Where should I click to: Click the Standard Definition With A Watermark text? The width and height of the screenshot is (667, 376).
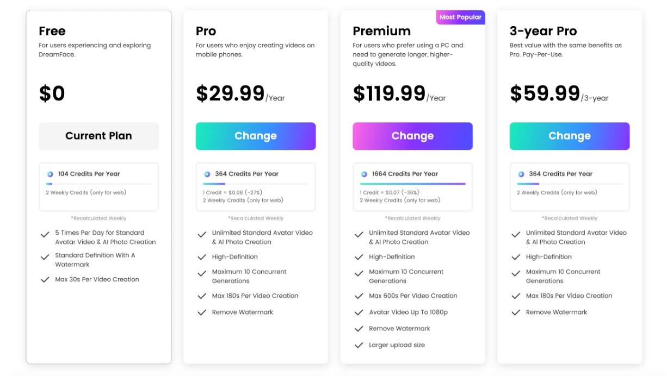tap(95, 260)
